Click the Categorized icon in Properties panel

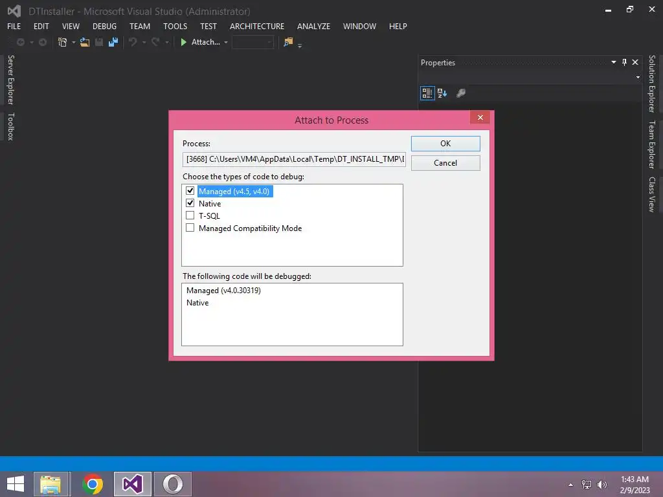427,93
